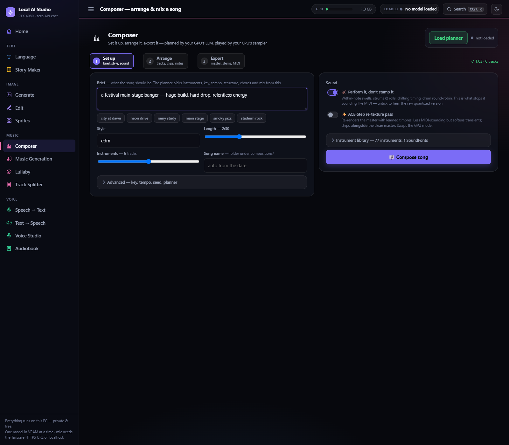509x445 pixels.
Task: Click the Compose song button
Action: (408, 157)
